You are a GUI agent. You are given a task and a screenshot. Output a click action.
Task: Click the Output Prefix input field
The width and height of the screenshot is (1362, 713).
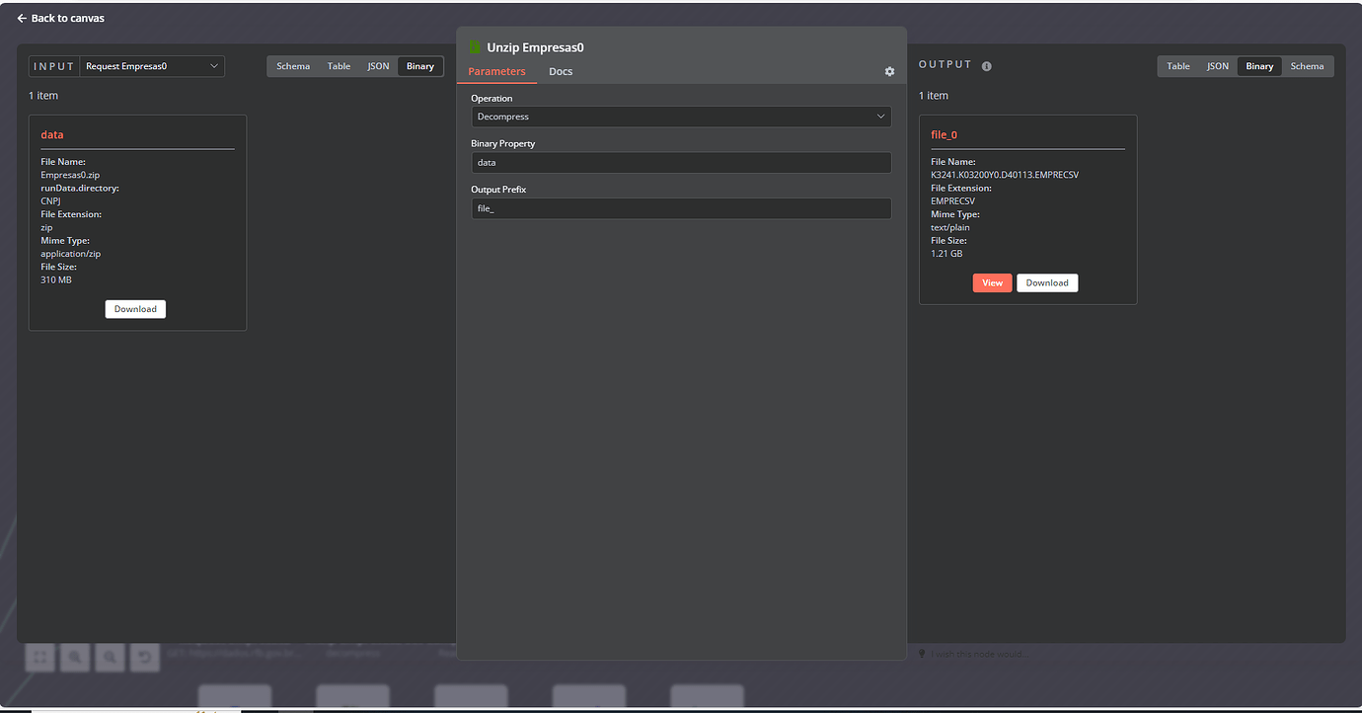tap(681, 208)
